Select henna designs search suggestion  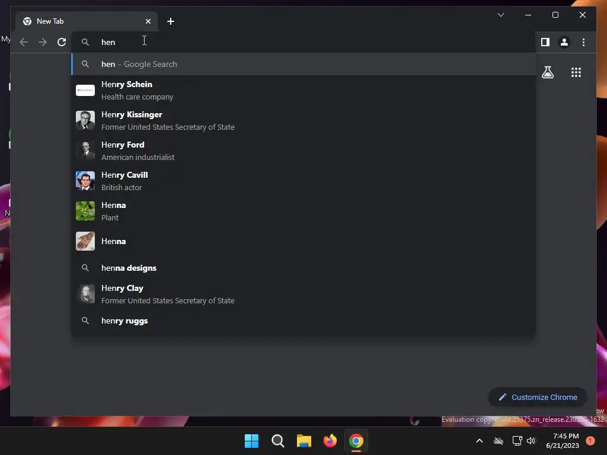click(x=304, y=268)
